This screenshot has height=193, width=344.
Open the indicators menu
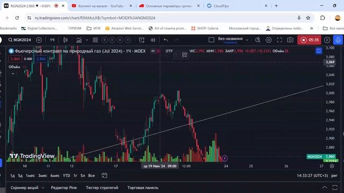pyautogui.click(x=79, y=40)
